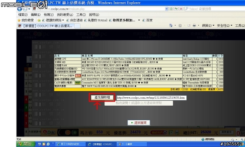
Task: Open the 網頁(P) command bar dropdown
Action: 208,26
